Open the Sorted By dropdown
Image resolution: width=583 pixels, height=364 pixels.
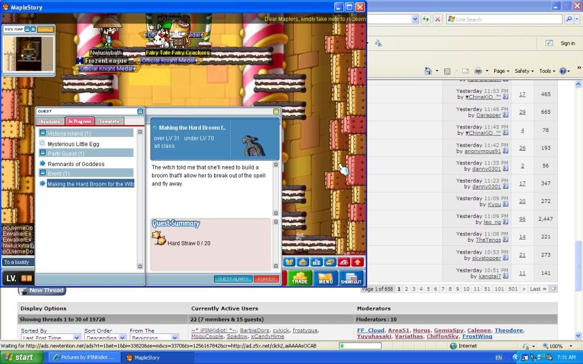51,337
